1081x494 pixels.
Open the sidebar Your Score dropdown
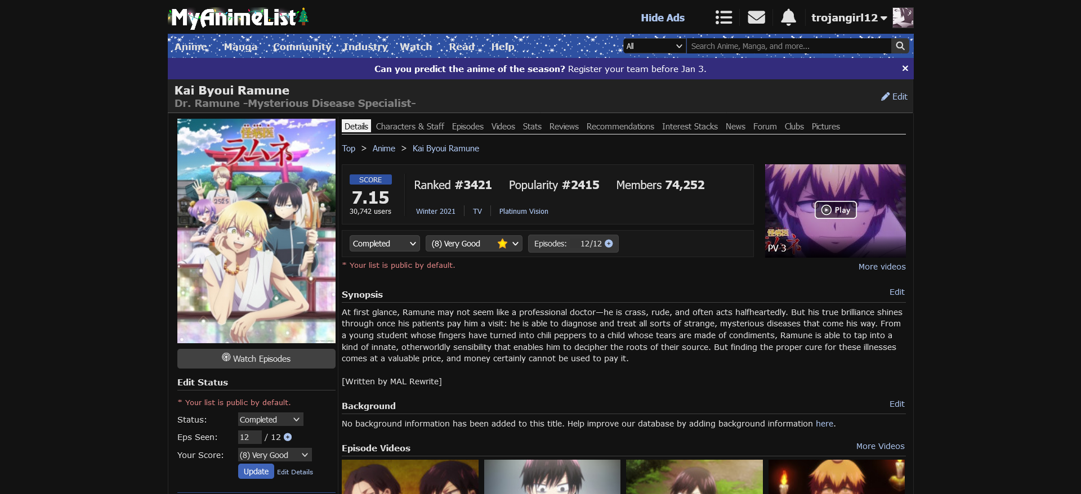point(274,455)
